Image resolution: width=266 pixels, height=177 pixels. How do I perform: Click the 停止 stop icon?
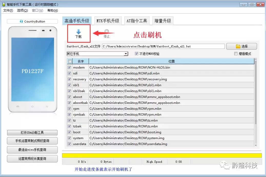click(107, 31)
